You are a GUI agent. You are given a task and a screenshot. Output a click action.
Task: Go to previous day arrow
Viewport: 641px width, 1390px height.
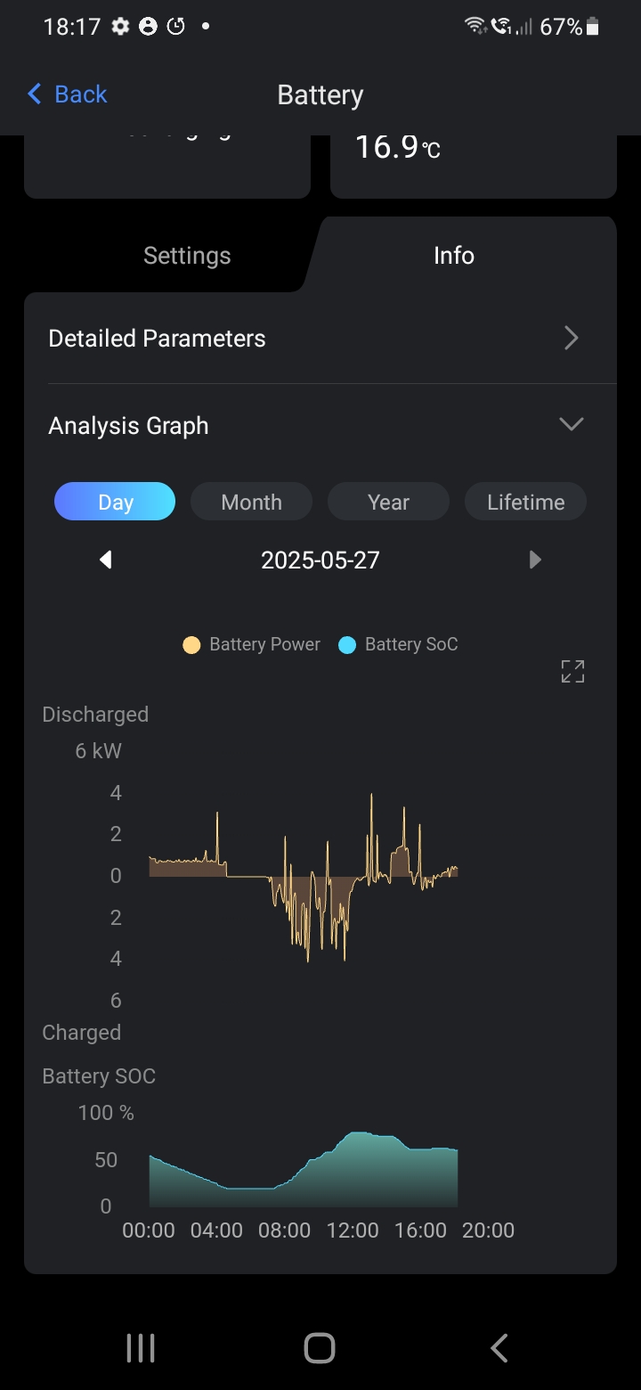point(106,560)
